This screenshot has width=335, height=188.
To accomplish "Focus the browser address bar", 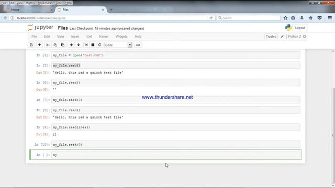I will pyautogui.click(x=111, y=18).
